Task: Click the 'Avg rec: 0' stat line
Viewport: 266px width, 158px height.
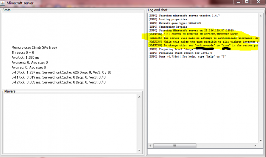Action: pyautogui.click(x=29, y=67)
